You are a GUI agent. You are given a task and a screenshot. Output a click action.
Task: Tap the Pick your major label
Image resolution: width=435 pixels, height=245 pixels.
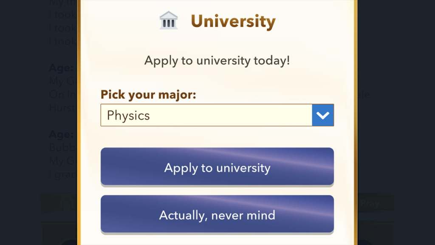148,94
